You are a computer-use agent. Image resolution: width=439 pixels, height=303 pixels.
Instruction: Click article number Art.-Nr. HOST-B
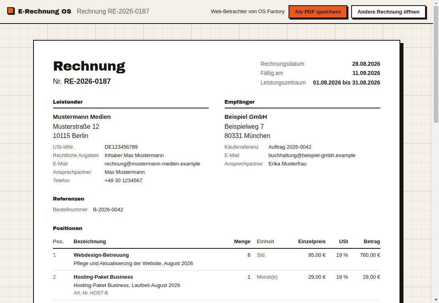click(91, 293)
